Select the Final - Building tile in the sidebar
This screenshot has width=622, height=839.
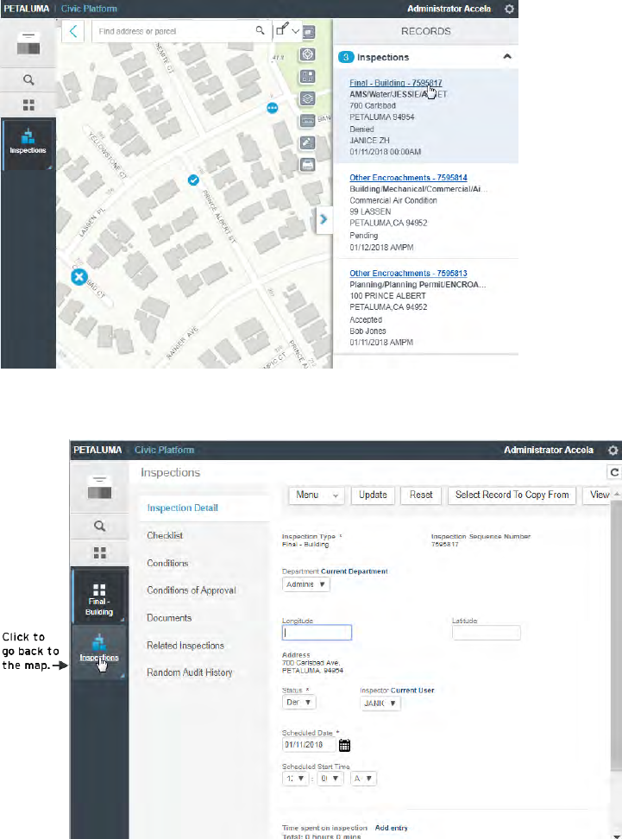point(99,597)
